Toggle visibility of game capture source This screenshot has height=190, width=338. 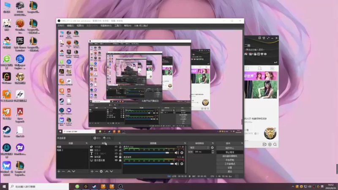116,157
